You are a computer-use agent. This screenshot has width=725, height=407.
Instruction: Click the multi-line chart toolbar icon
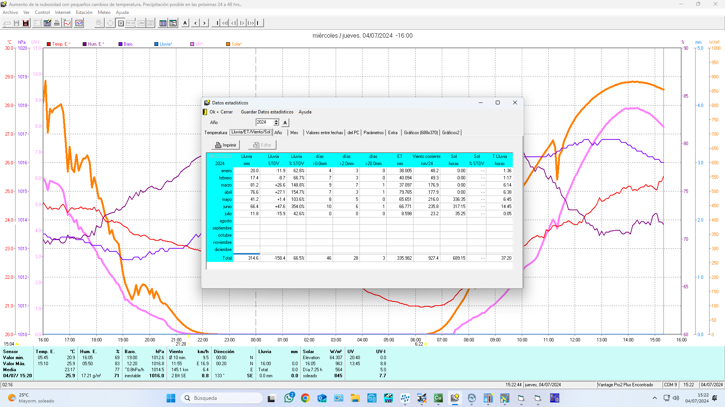click(x=79, y=23)
